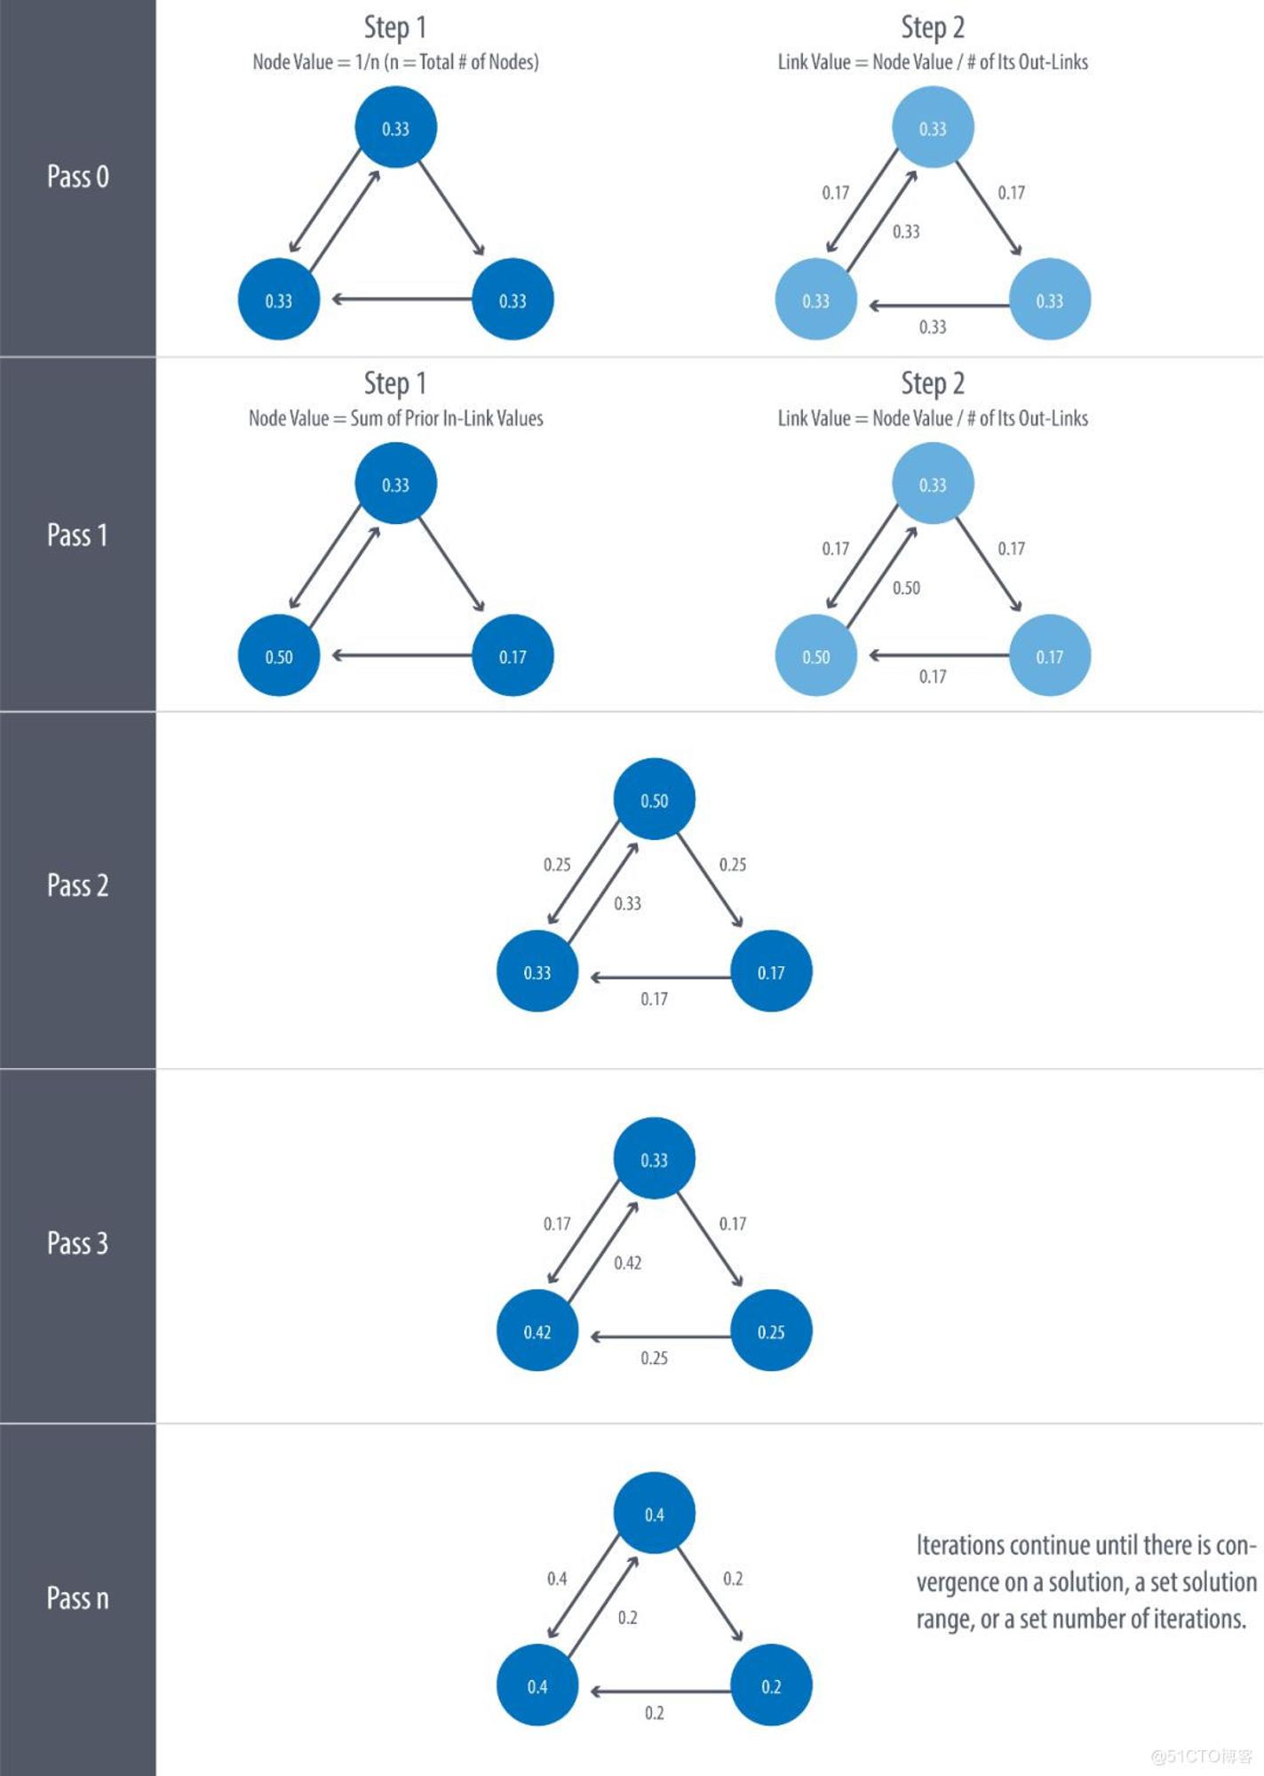This screenshot has height=1776, width=1264.
Task: Click the 0.42 link value label in Pass 3
Action: (628, 1263)
